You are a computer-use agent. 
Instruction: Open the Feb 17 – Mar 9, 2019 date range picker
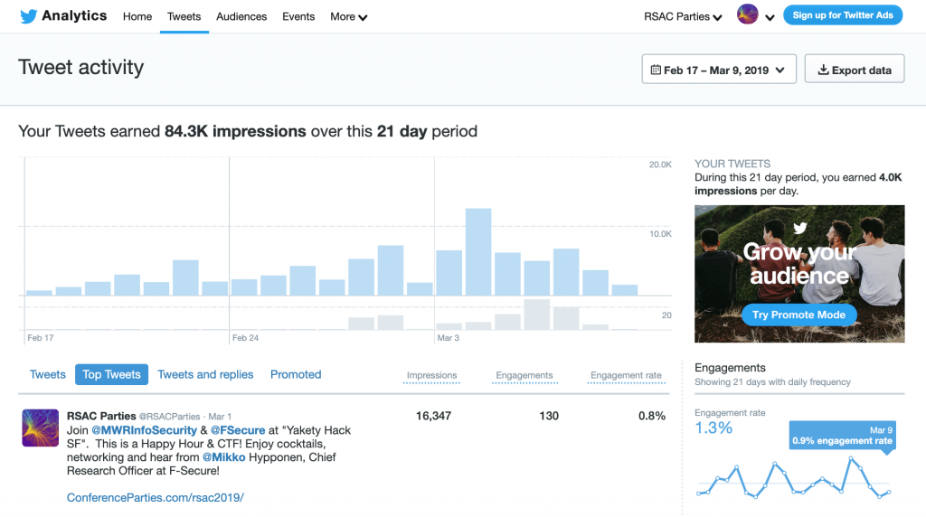point(719,70)
